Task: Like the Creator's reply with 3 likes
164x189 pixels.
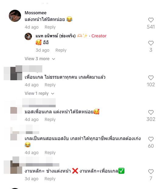Action: [151, 43]
